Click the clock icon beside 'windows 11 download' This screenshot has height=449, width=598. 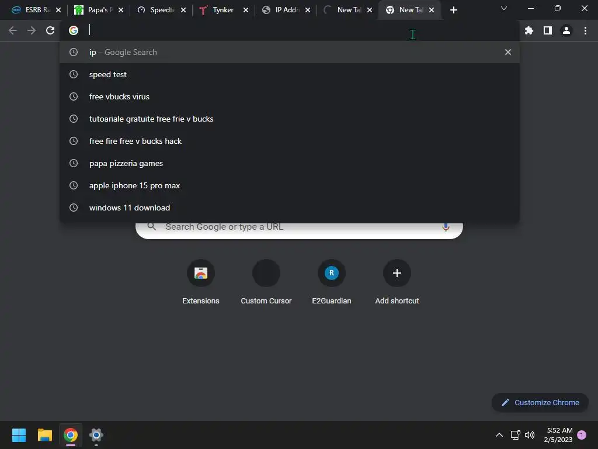pos(74,208)
